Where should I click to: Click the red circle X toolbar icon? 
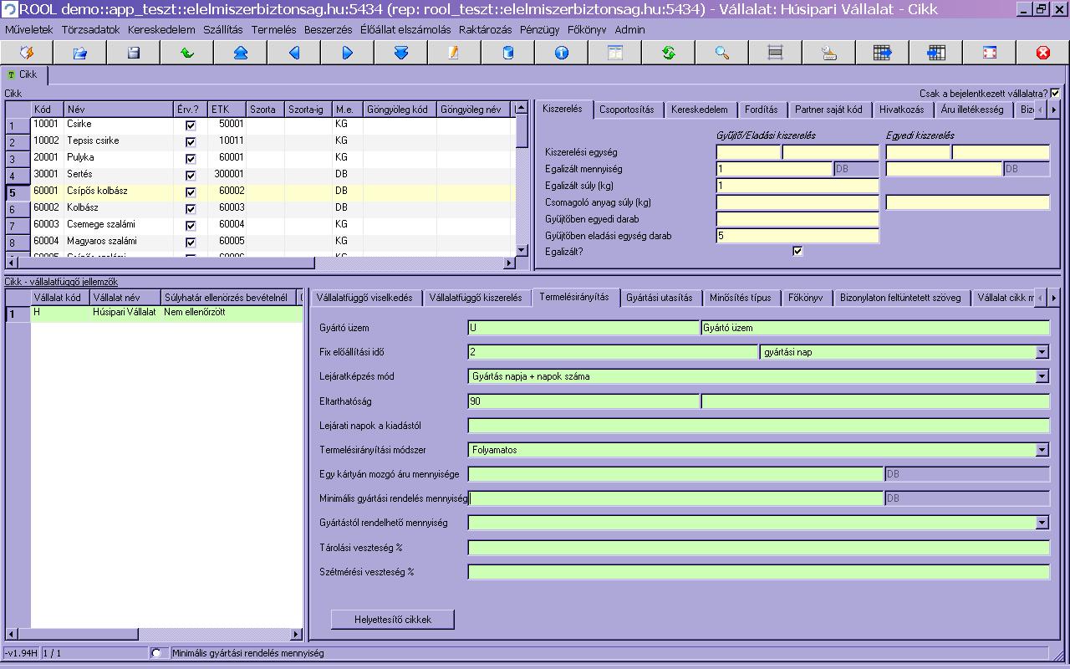[1042, 53]
